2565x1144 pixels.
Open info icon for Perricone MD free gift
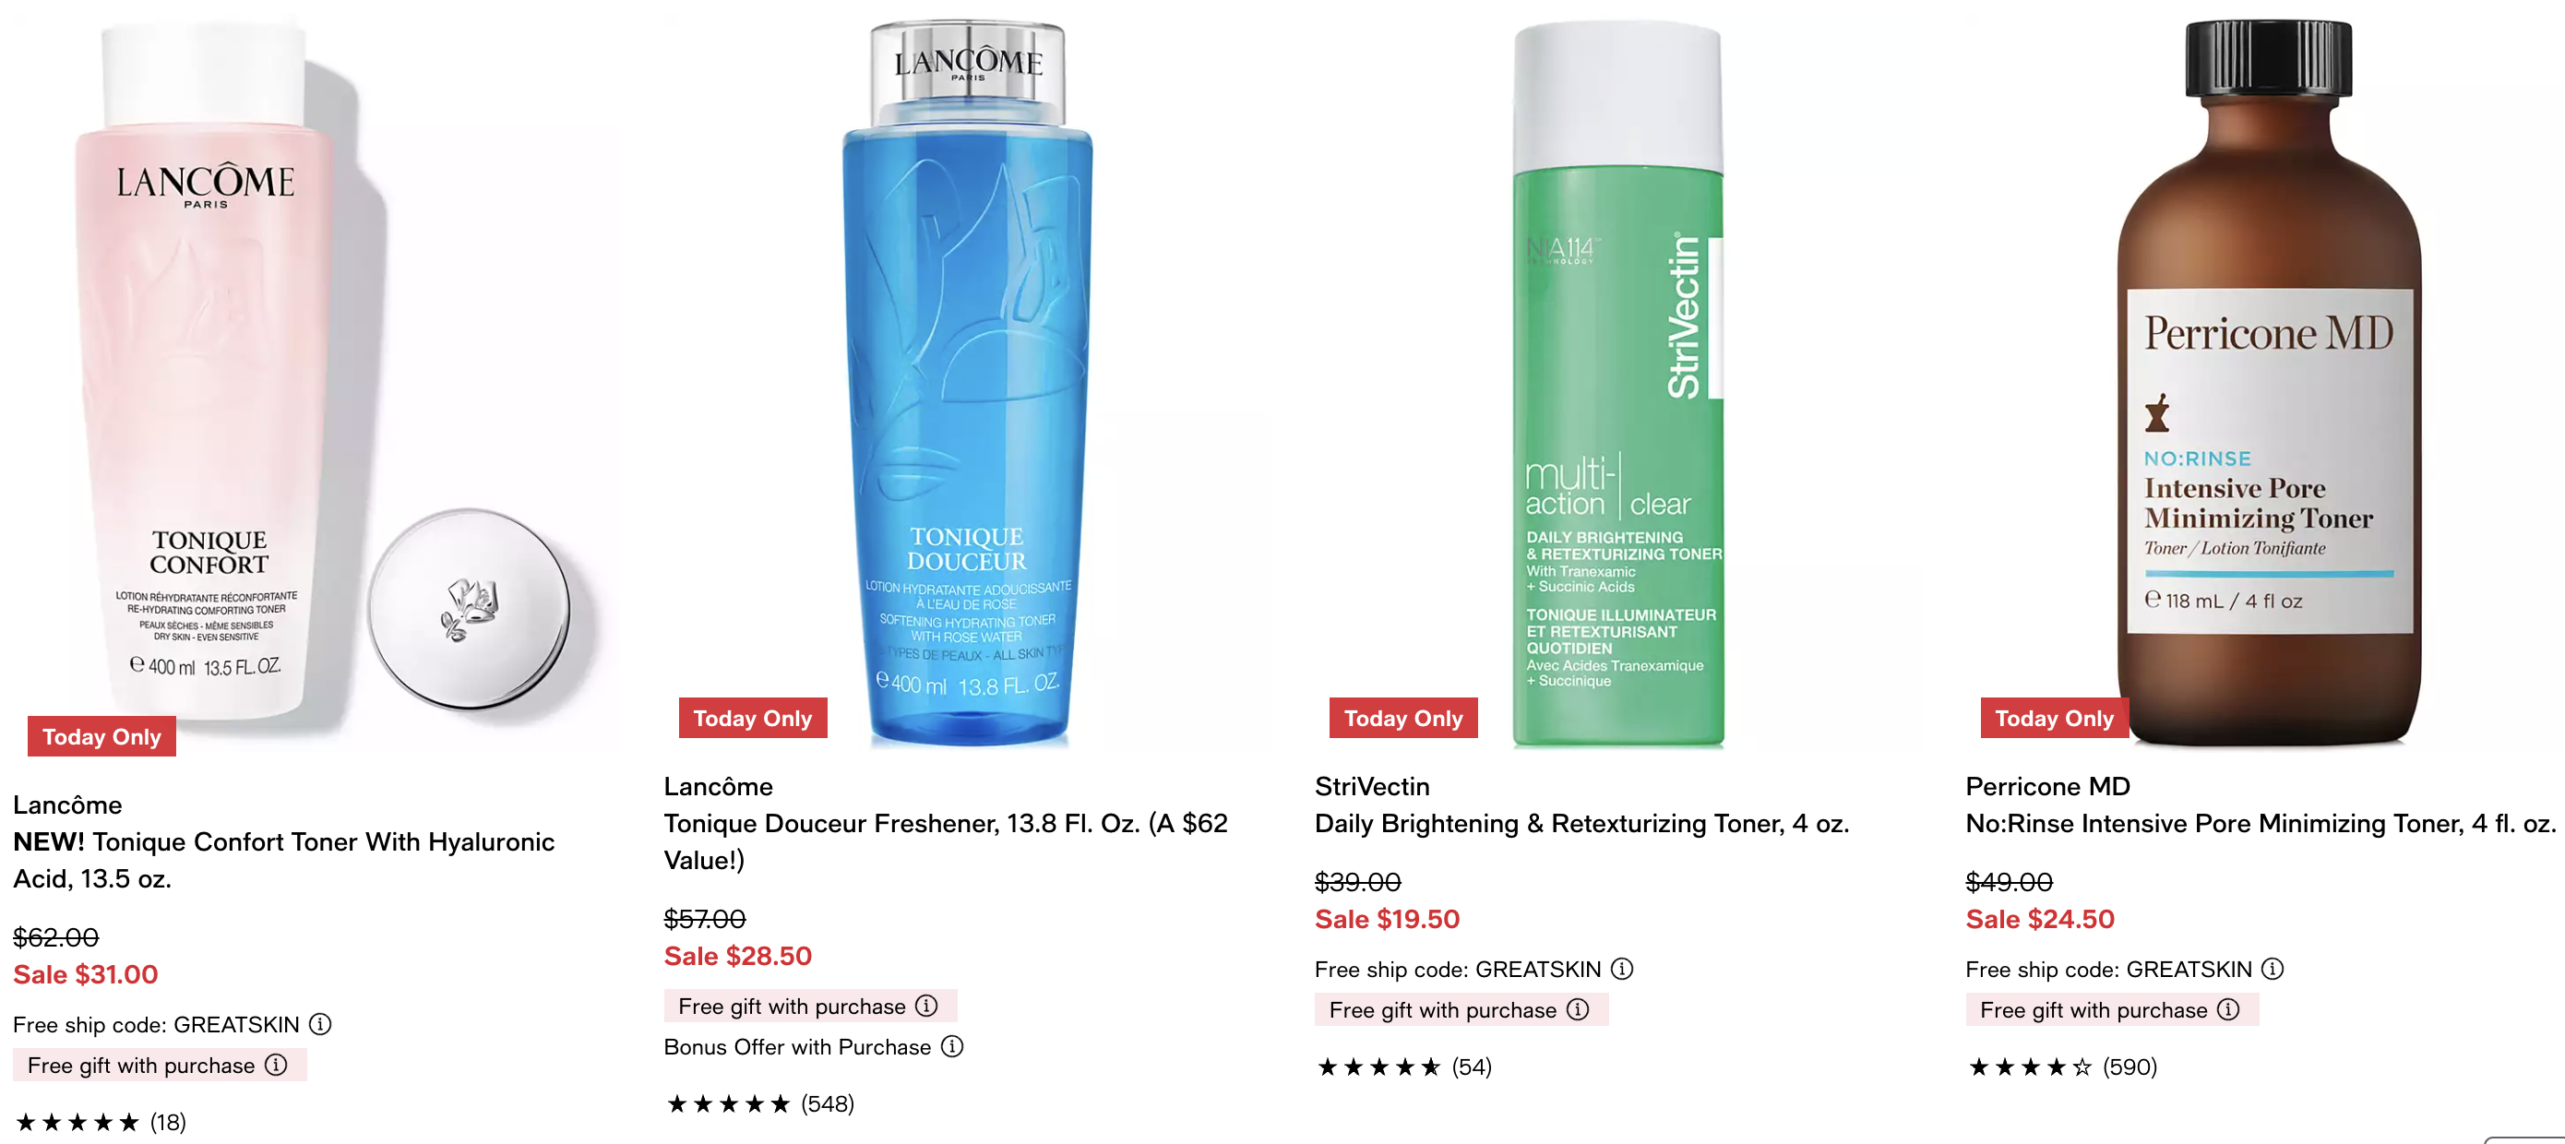tap(2228, 1008)
